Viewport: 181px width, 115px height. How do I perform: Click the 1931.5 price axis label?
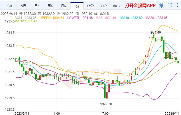click(x=10, y=72)
